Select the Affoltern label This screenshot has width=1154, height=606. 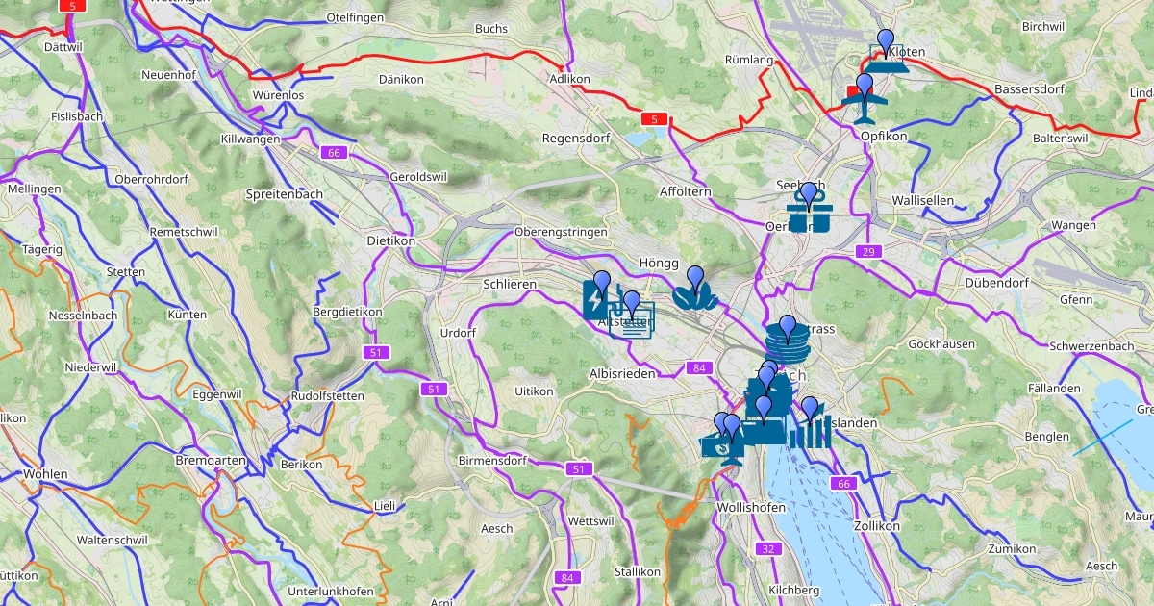(x=685, y=192)
